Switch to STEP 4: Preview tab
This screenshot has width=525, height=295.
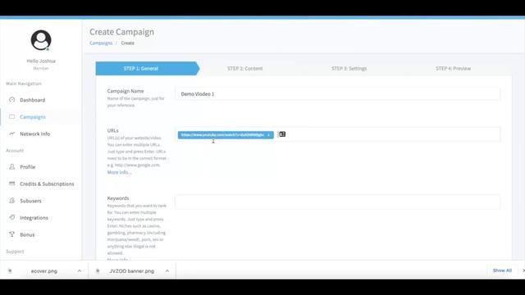453,68
